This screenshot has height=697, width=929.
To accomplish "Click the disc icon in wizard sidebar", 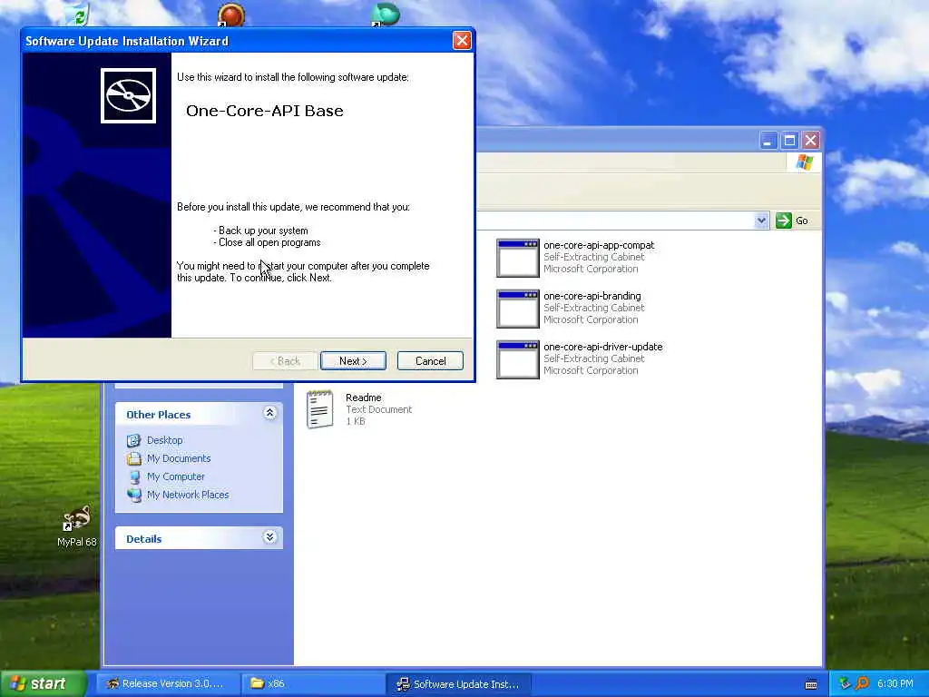I will 129,95.
